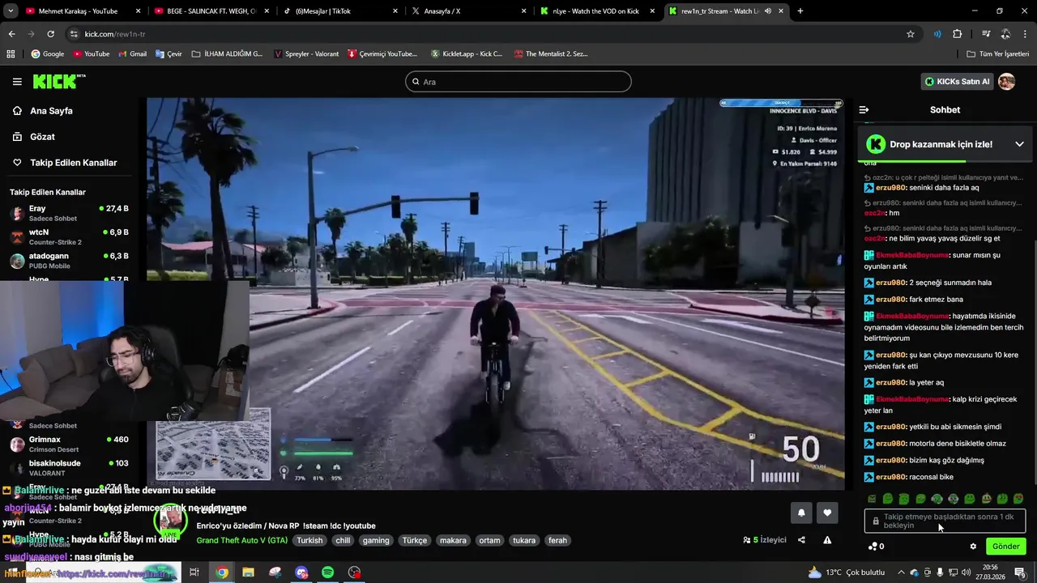Screen dimensions: 1037x583
Task: Open YouTube bookmark in bookmarks bar
Action: click(x=91, y=53)
